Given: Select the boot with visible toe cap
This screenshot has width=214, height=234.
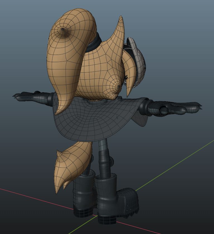Looking at the screenshot, I should pyautogui.click(x=116, y=200).
